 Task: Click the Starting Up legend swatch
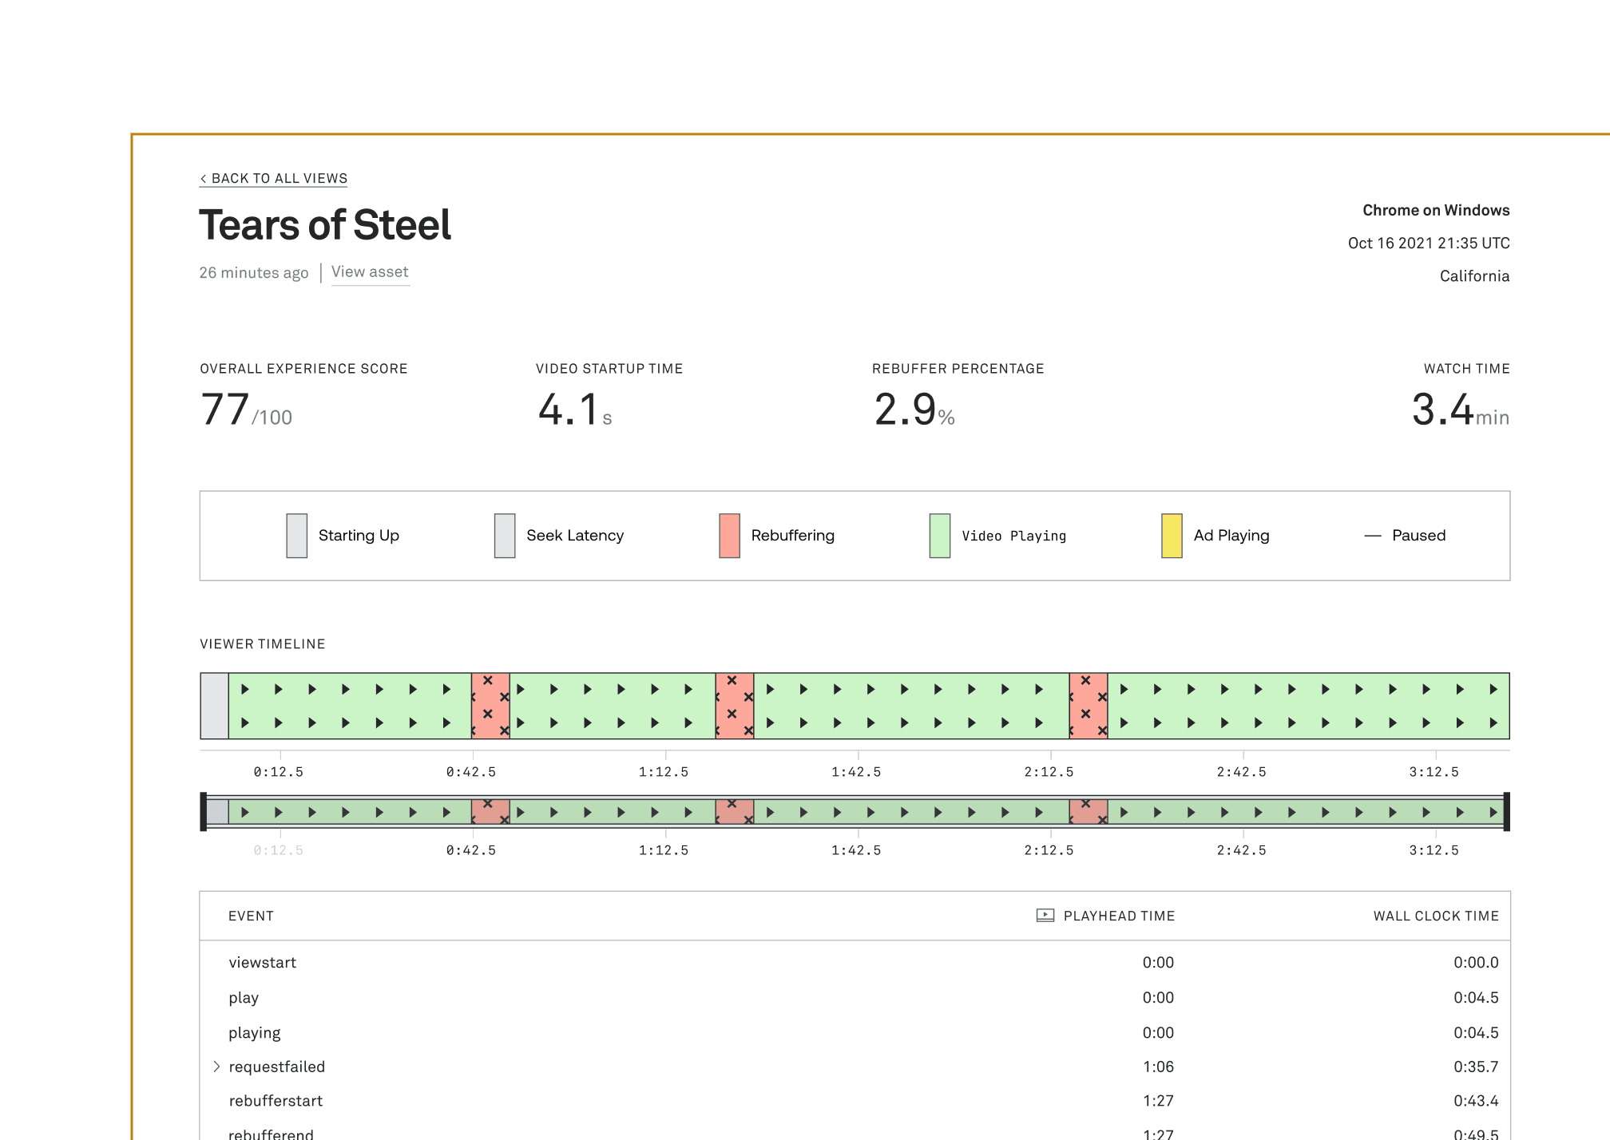click(296, 536)
